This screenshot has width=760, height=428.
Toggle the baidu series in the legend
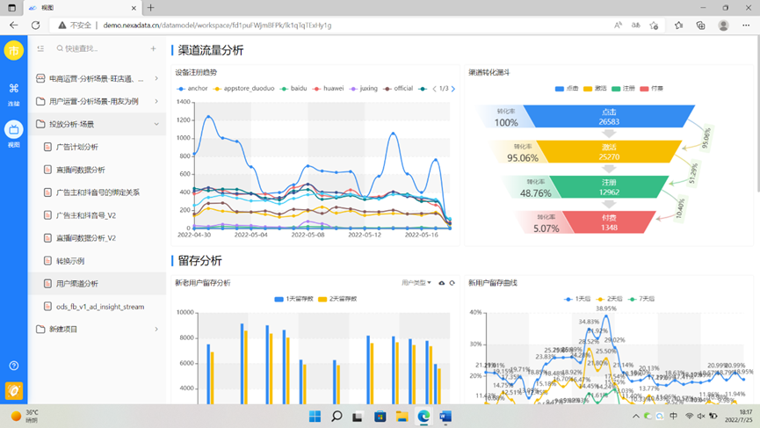(x=293, y=89)
